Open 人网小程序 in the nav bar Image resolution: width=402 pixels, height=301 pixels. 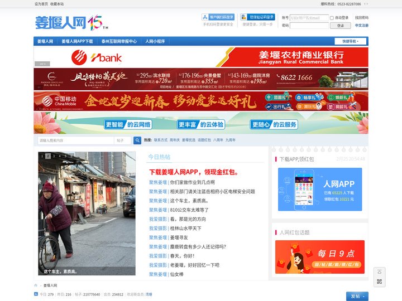point(155,41)
